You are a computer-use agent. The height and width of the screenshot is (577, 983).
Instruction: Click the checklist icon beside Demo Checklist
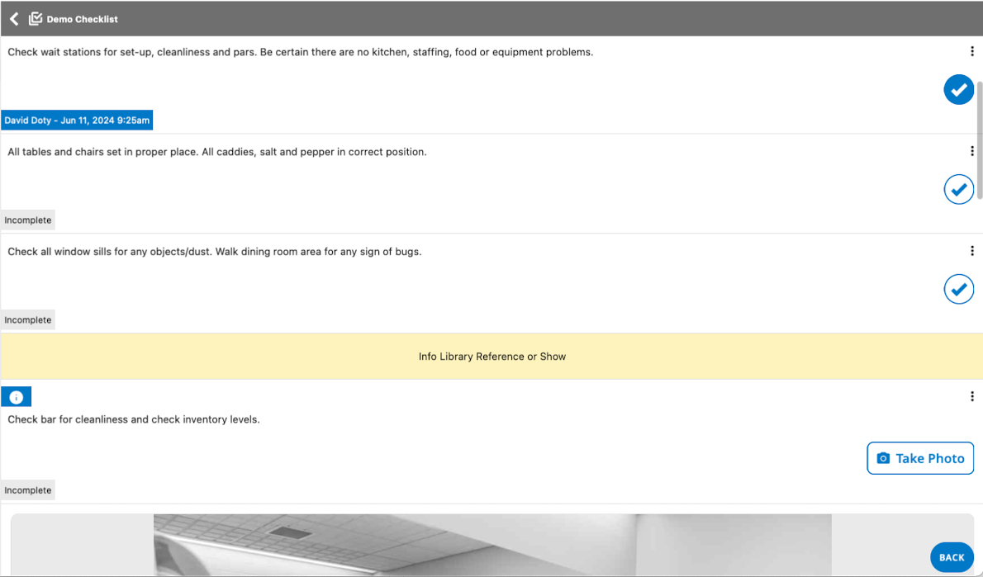(x=36, y=18)
